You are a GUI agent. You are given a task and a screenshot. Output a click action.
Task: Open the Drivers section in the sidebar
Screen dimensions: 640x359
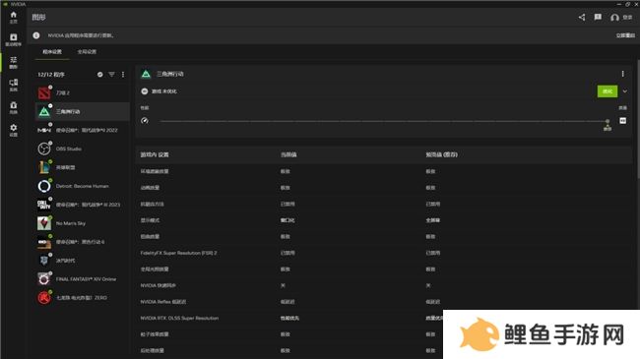(x=13, y=39)
